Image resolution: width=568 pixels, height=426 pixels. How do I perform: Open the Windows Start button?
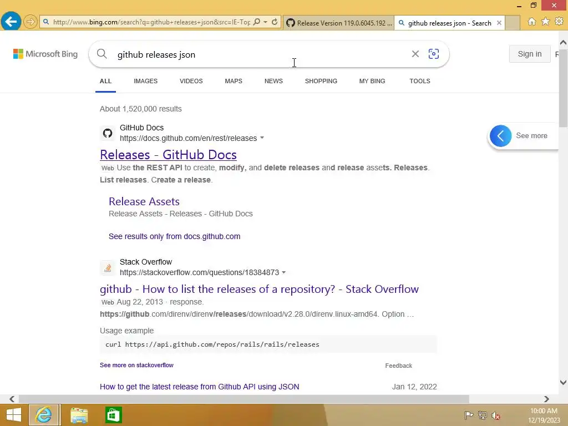(x=14, y=415)
